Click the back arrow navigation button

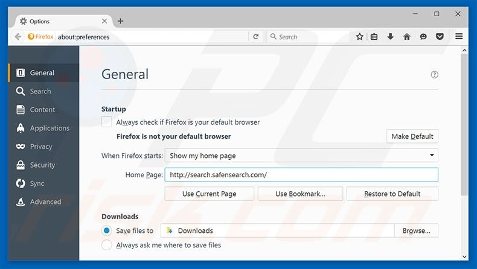[x=18, y=37]
